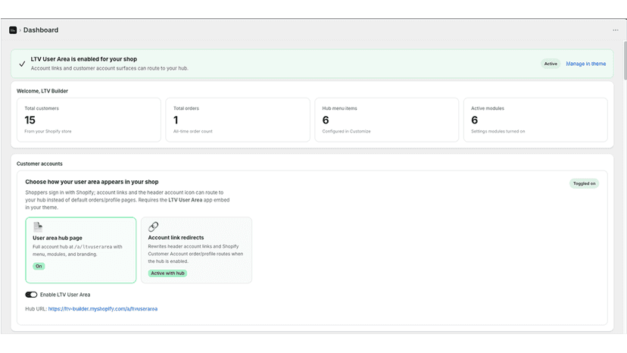This screenshot has height=353, width=627.
Task: Open the Manage in theme link
Action: click(x=585, y=64)
